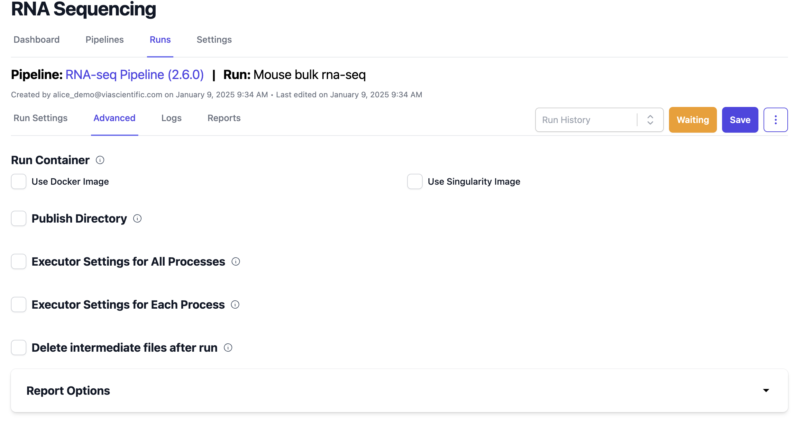Viewport: 797px width, 423px height.
Task: Enable Use Docker Image checkbox
Action: coord(19,181)
